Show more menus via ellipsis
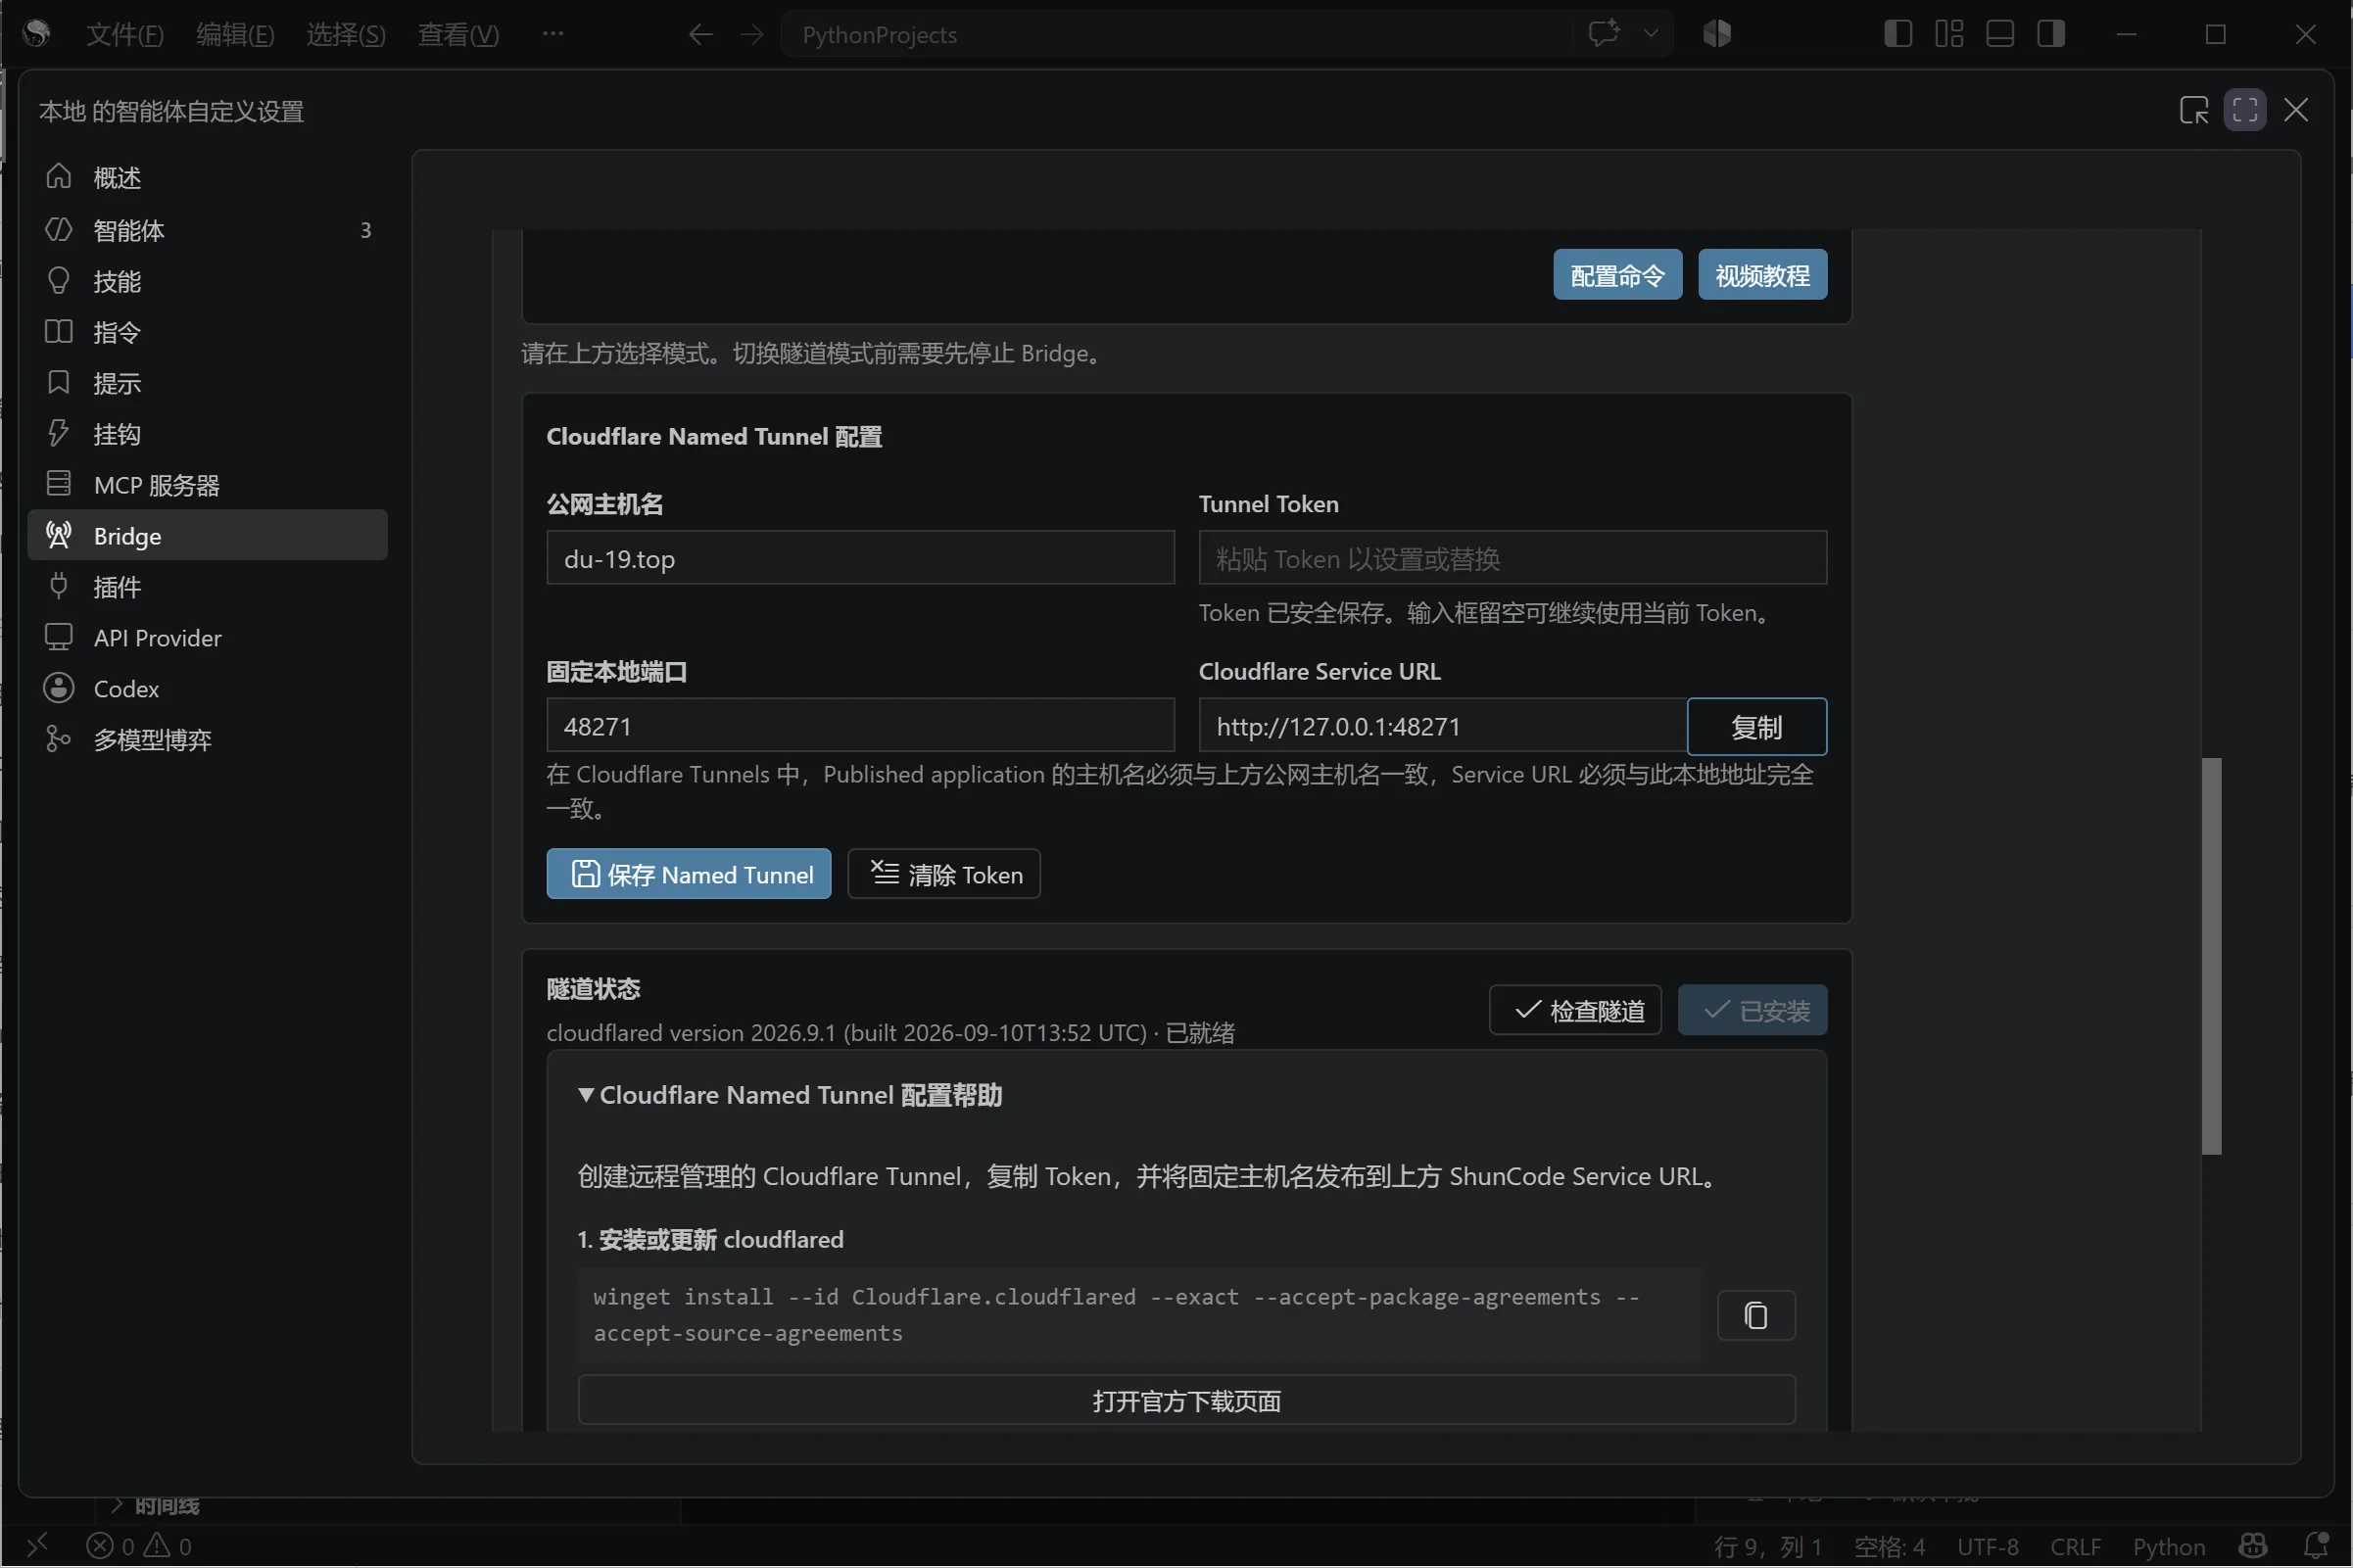Viewport: 2353px width, 1568px height. (553, 34)
